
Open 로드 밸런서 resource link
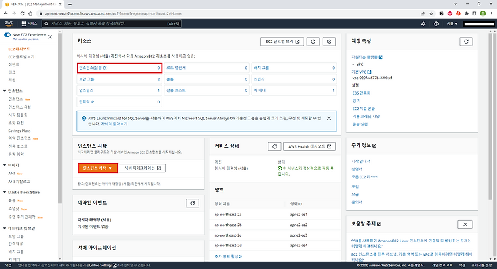coord(176,68)
